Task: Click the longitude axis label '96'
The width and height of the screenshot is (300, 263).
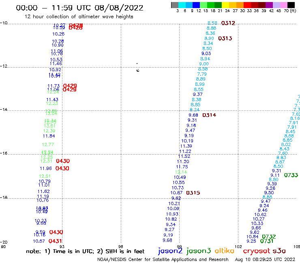Action: pos(121,246)
